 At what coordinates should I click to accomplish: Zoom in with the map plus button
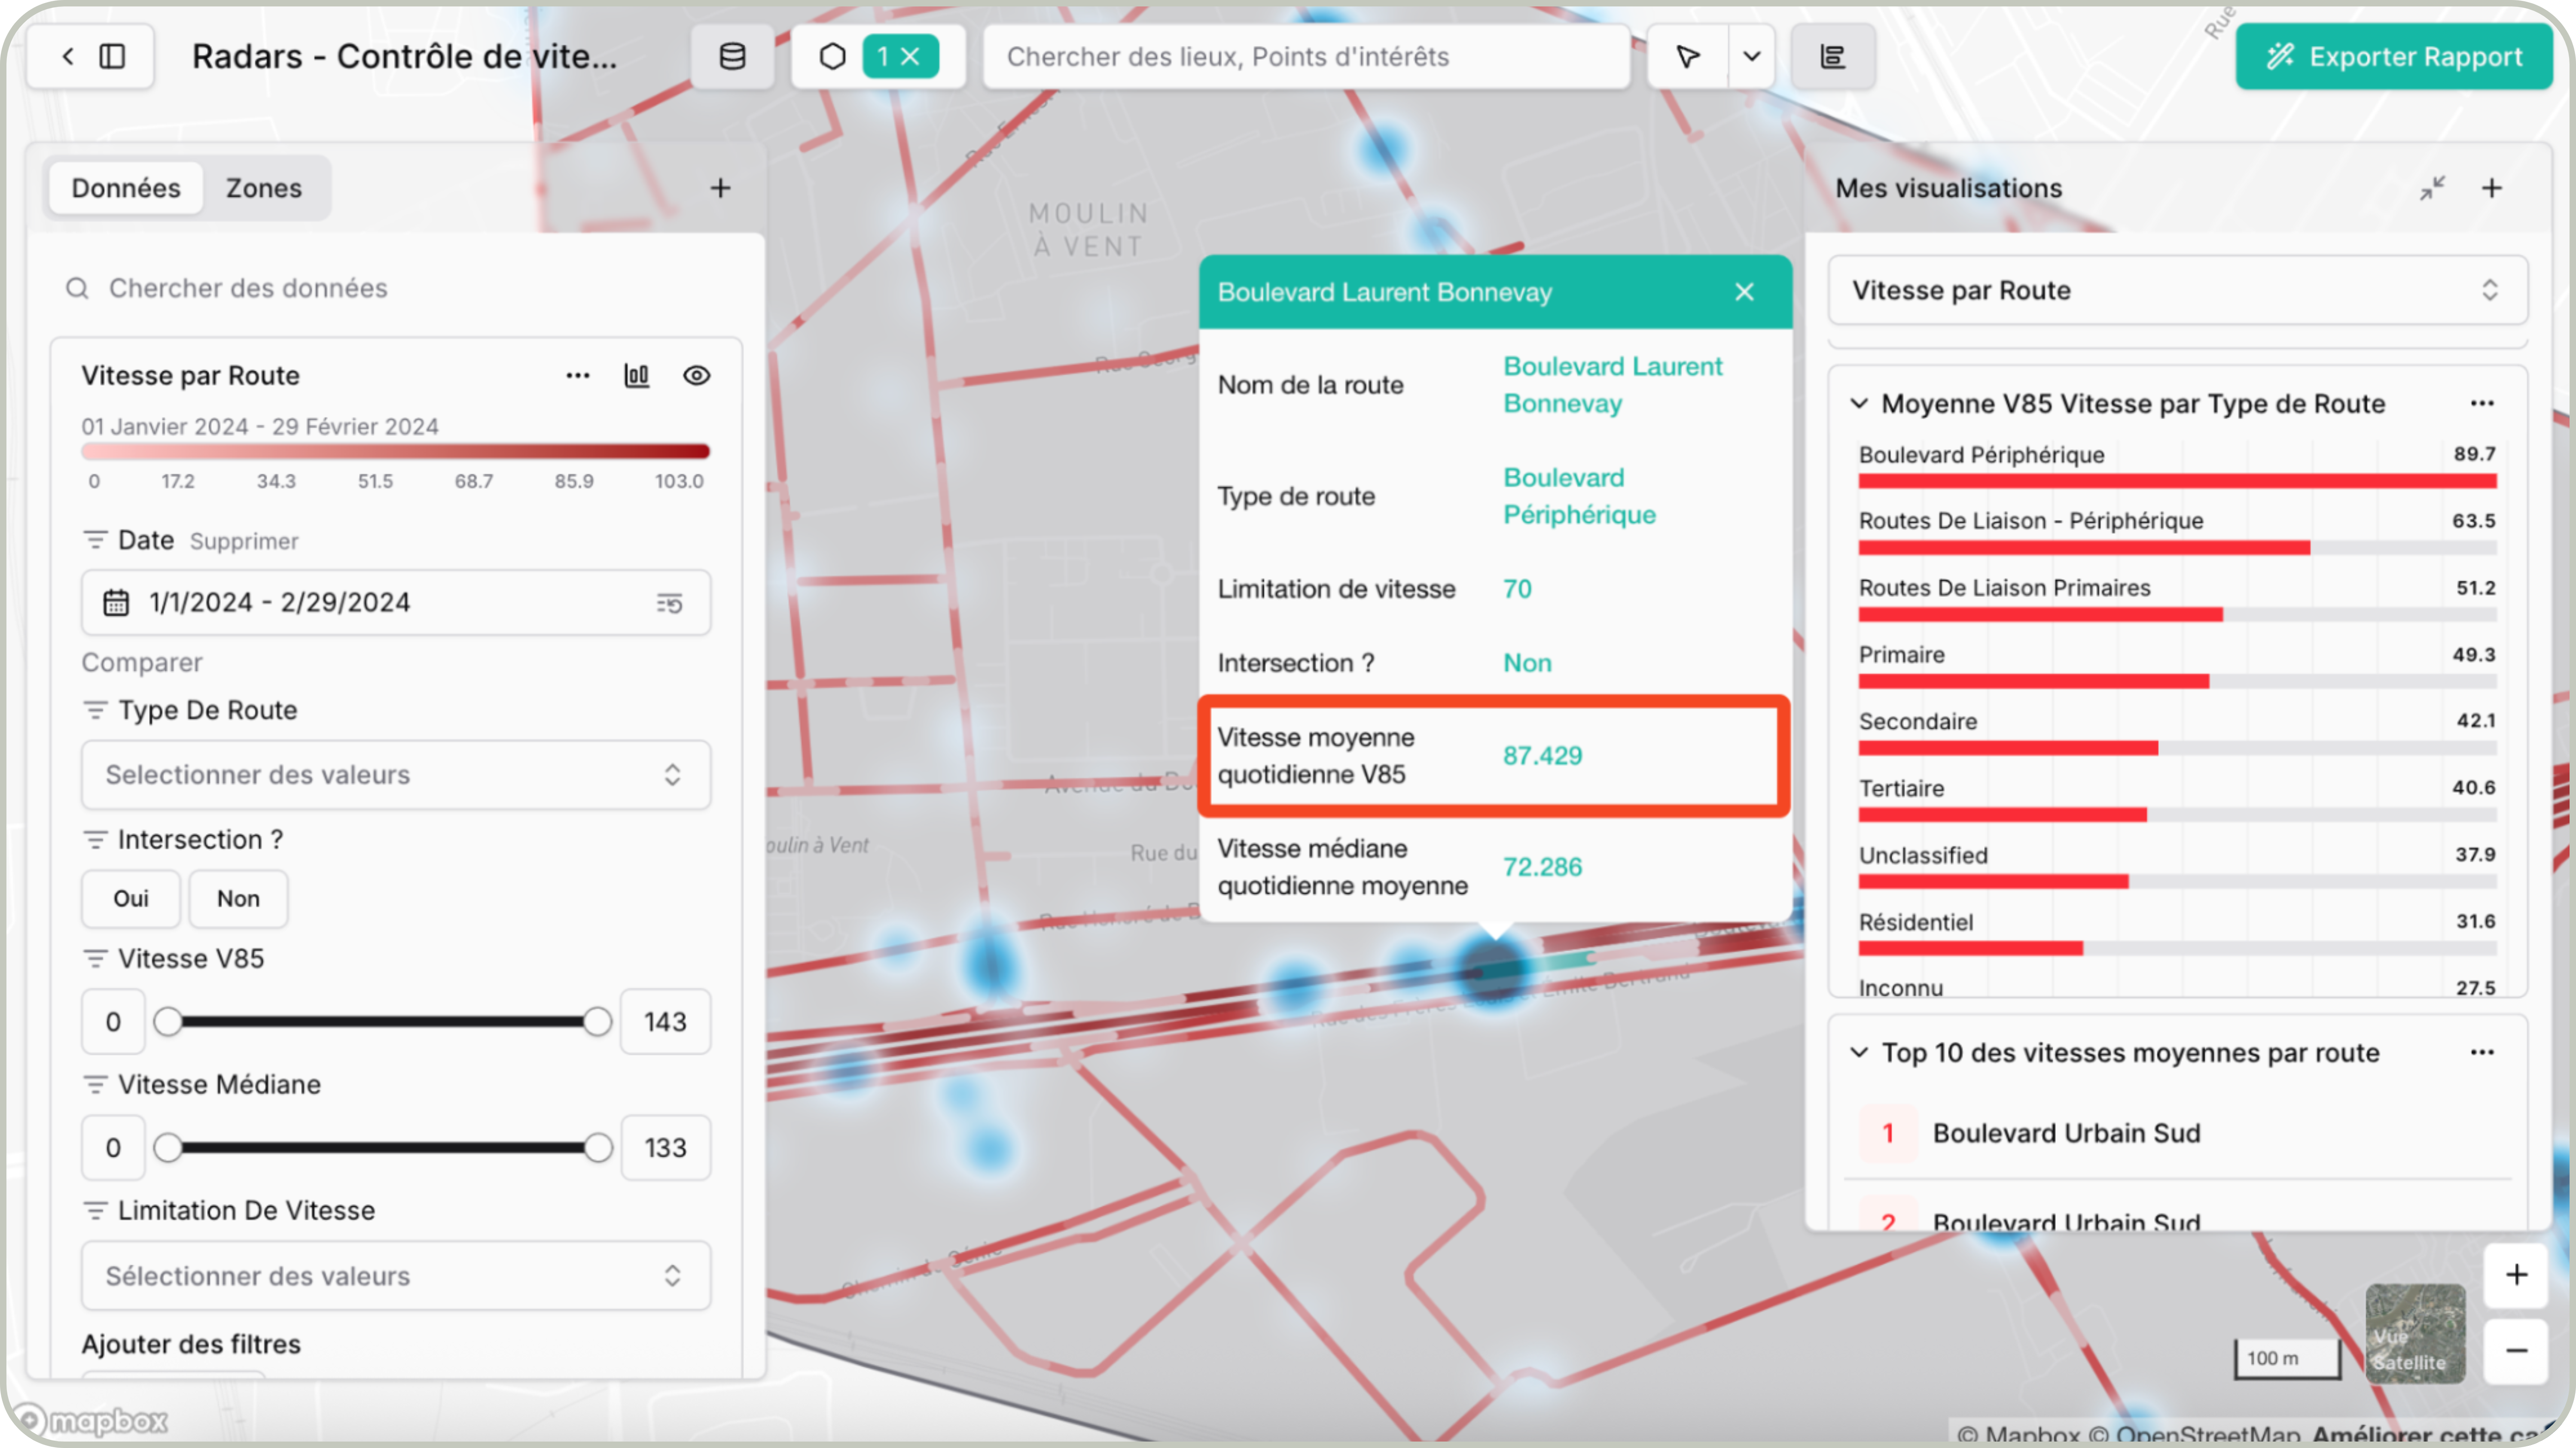pyautogui.click(x=2516, y=1274)
